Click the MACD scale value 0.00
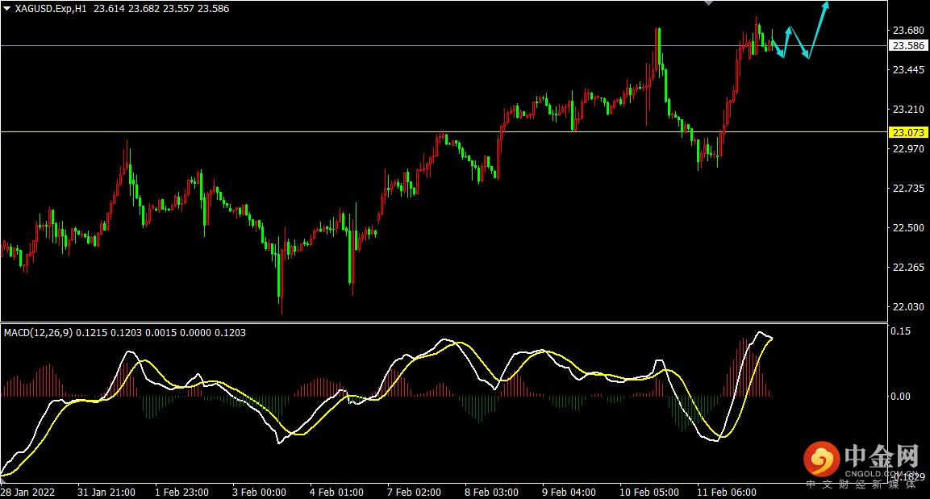 coord(900,397)
